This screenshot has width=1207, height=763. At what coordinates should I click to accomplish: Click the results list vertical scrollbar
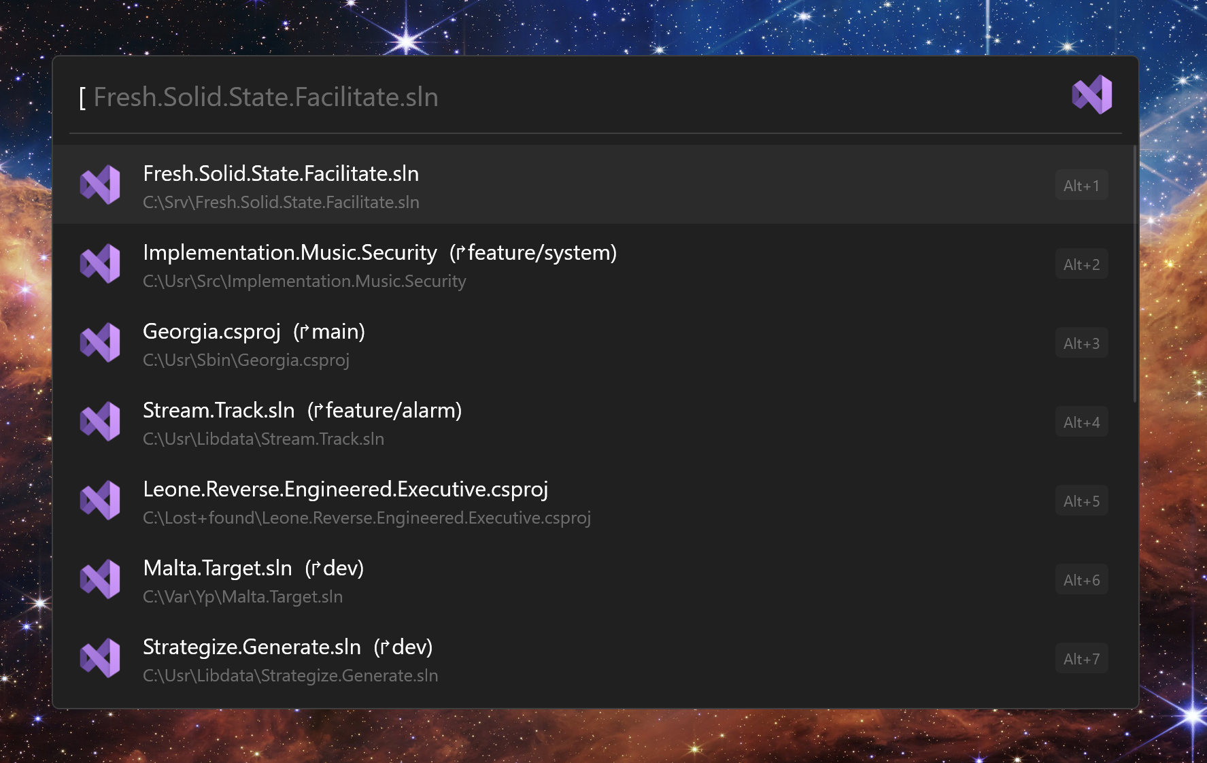1134,272
